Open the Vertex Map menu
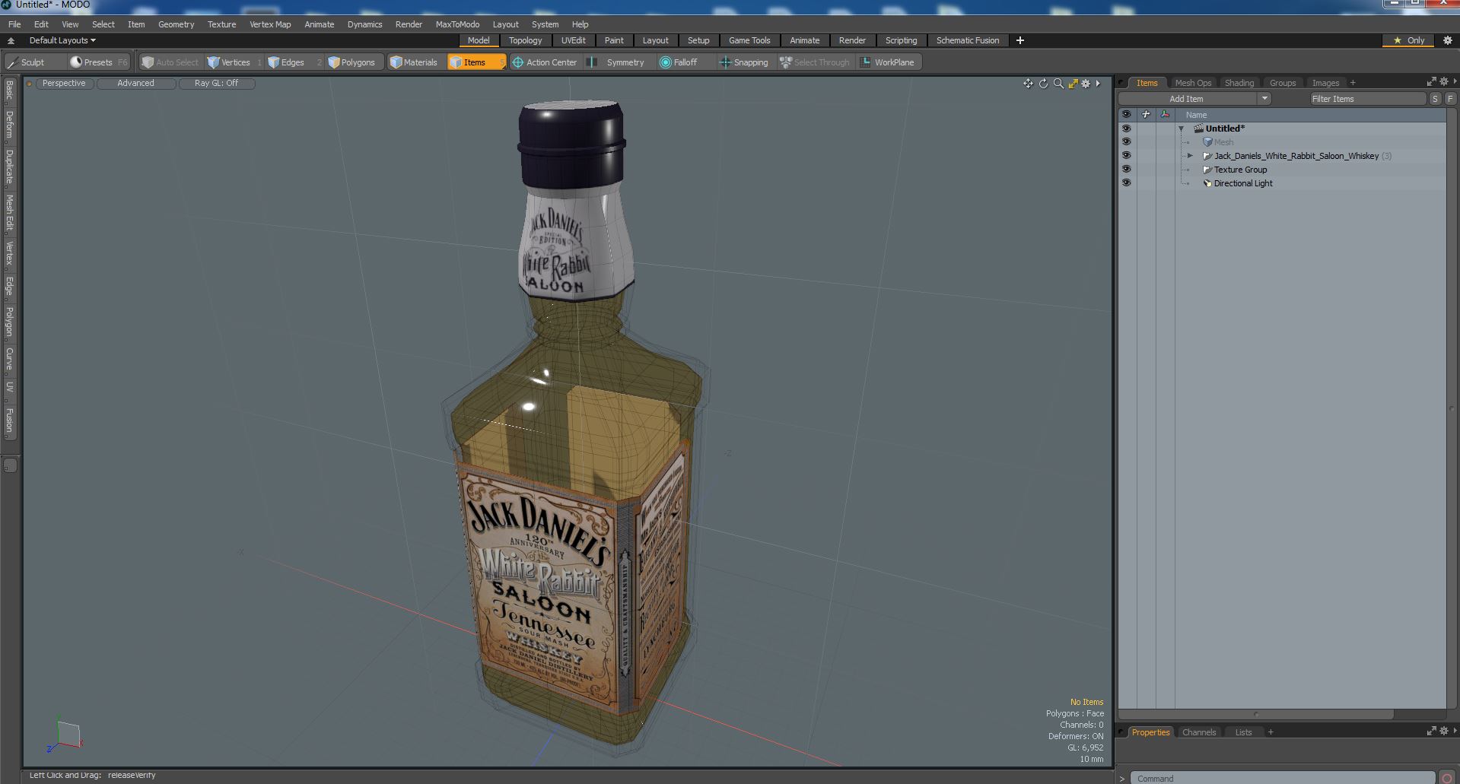 270,24
